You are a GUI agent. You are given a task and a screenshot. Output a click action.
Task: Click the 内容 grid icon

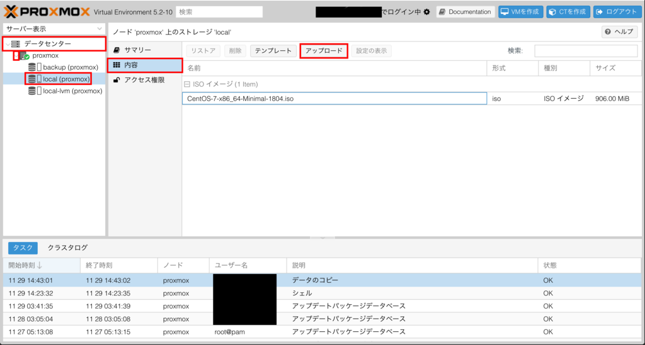117,65
